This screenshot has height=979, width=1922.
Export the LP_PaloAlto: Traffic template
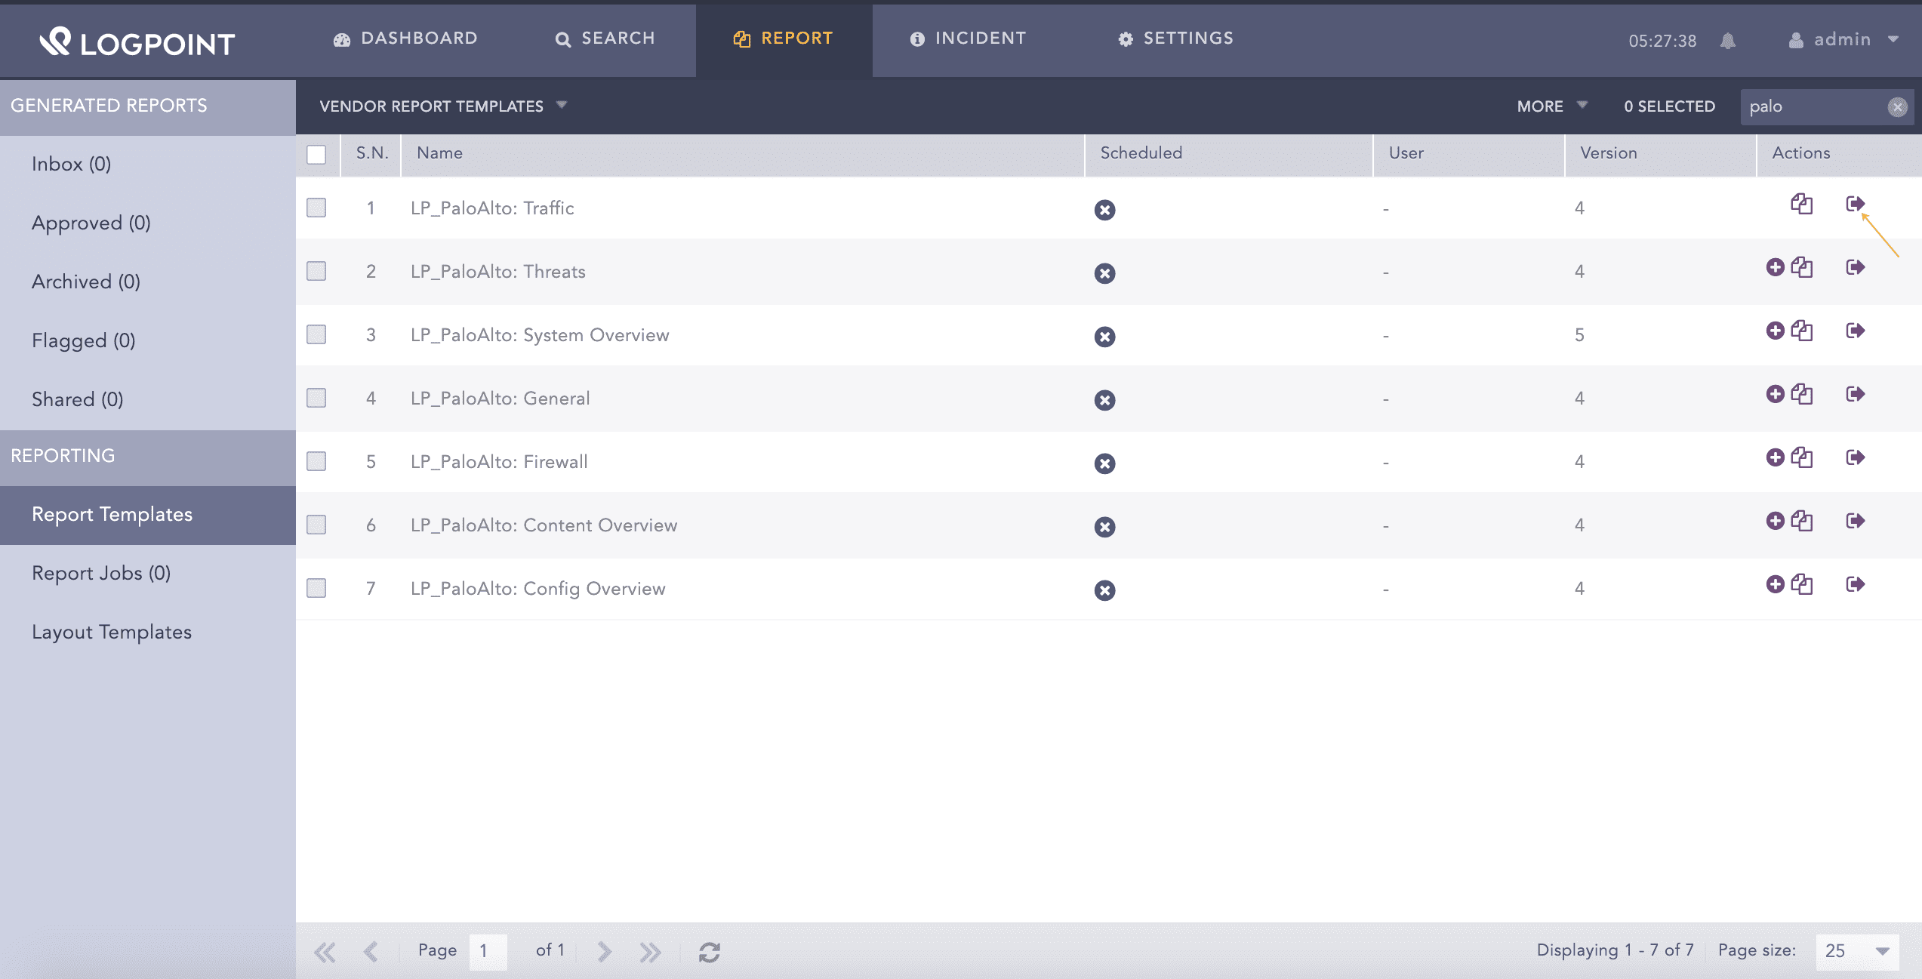[x=1857, y=204]
